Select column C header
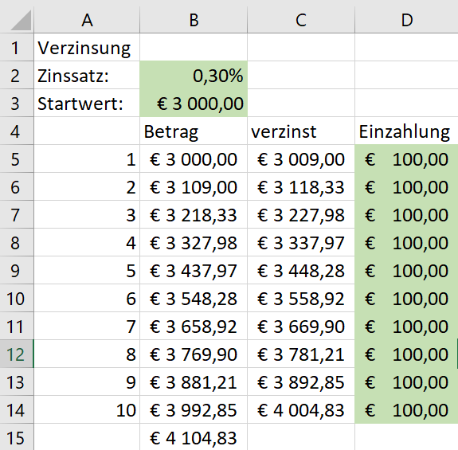This screenshot has width=458, height=450. coord(301,20)
